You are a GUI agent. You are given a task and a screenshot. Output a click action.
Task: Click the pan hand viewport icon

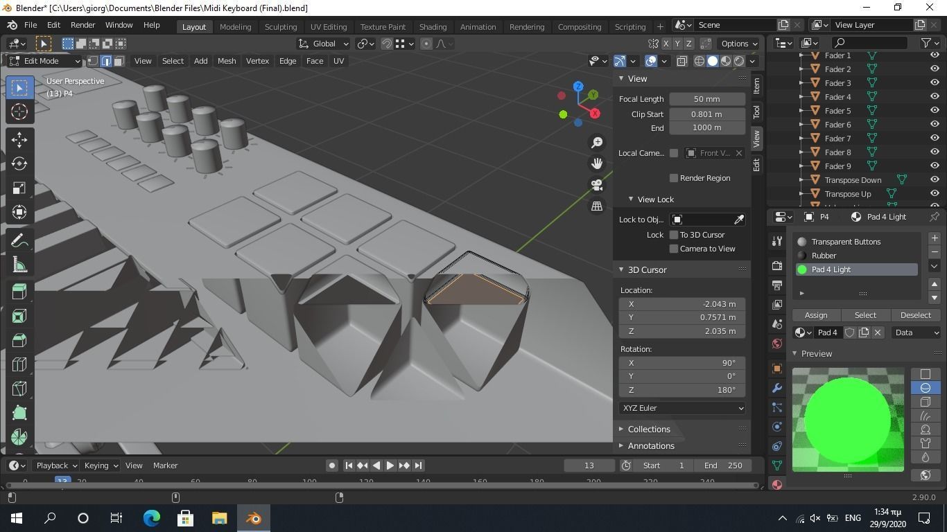click(597, 163)
